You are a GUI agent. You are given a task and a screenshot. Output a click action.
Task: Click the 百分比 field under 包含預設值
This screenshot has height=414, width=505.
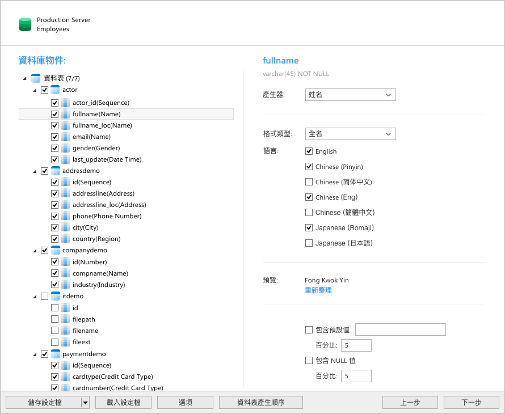[356, 345]
